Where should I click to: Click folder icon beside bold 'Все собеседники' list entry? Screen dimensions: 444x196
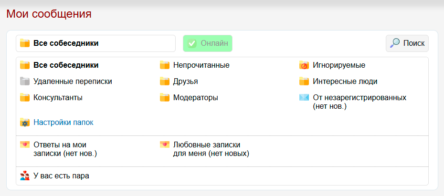25,65
